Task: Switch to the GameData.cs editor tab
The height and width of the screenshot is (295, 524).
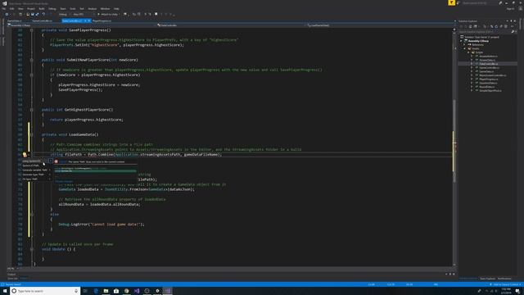Action: [15, 20]
